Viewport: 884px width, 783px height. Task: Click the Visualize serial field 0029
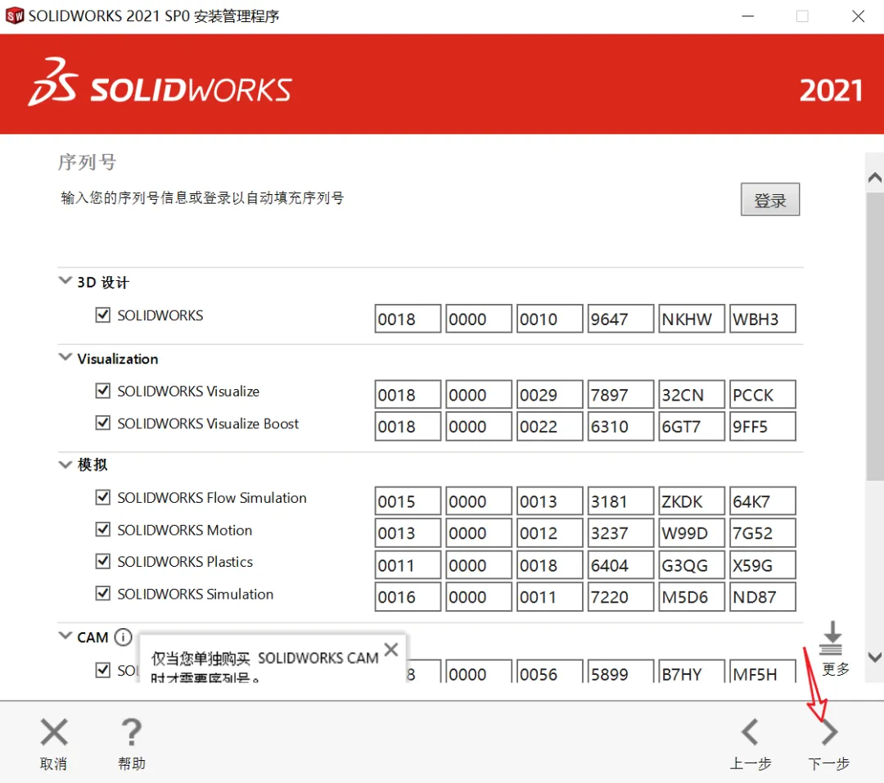pos(550,394)
